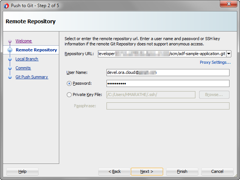Open the Commits step link
Screen dimensions: 240x180
pyautogui.click(x=23, y=68)
